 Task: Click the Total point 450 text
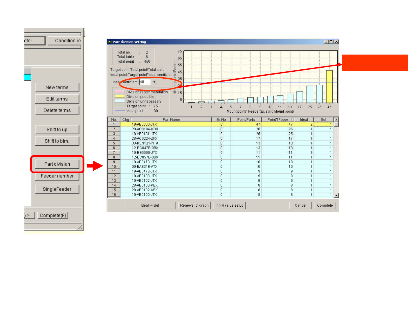click(x=134, y=62)
